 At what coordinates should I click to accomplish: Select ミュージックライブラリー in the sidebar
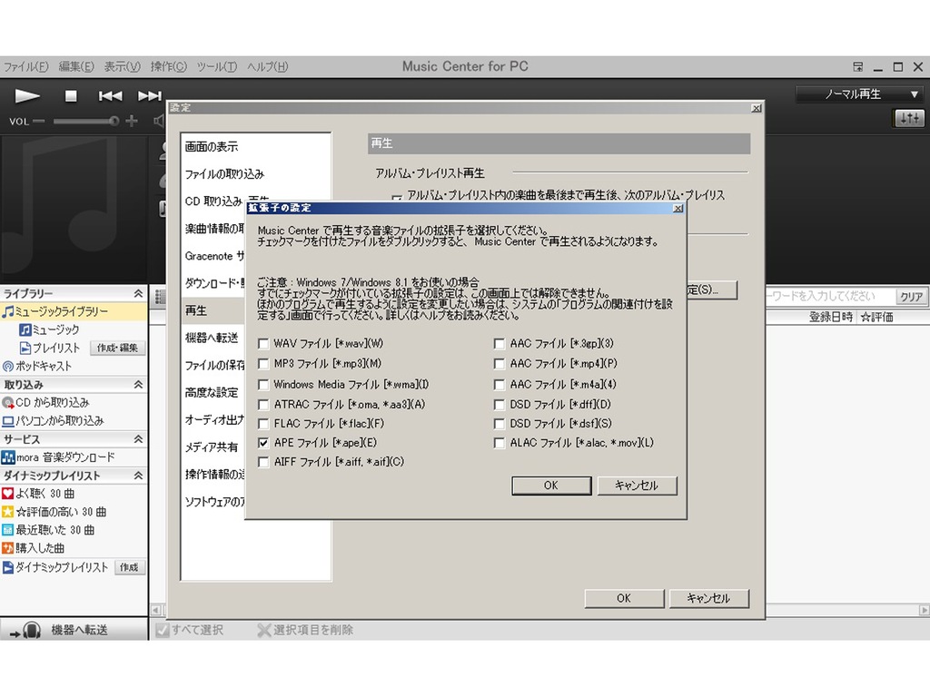(74, 312)
